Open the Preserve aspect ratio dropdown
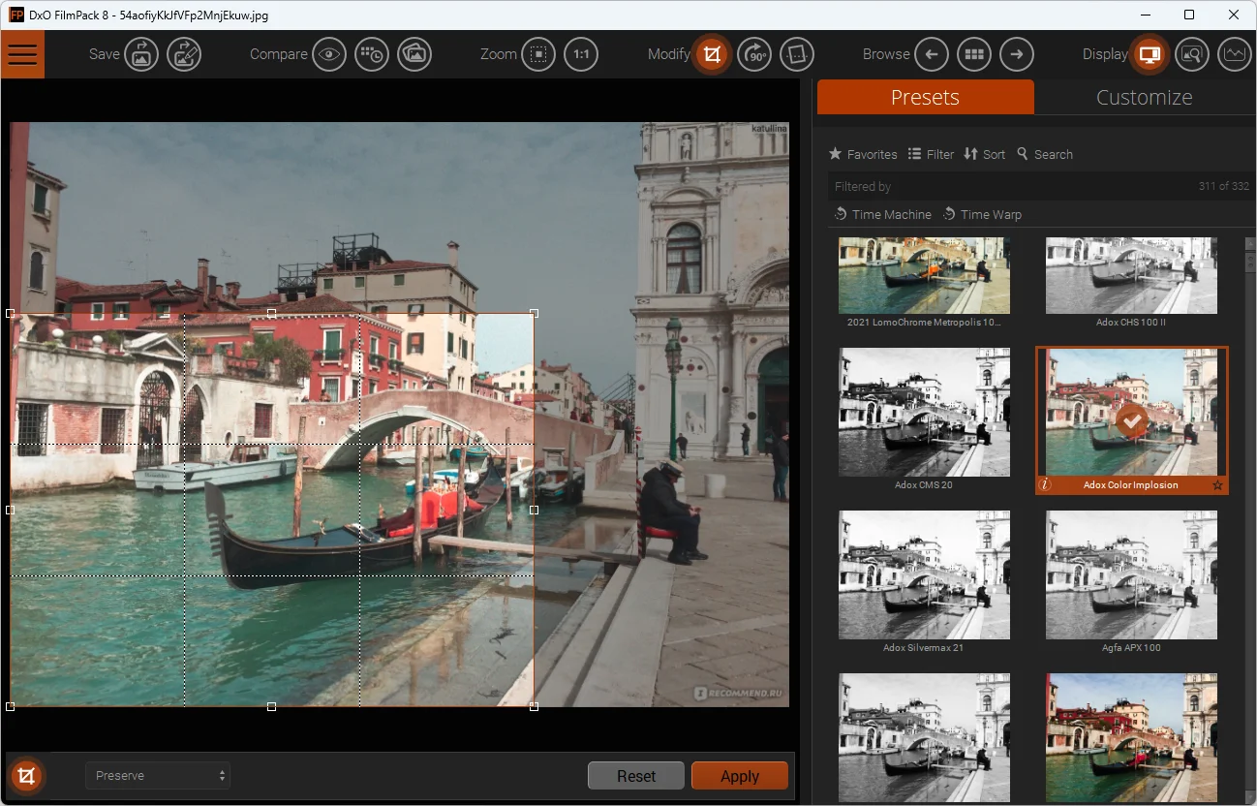 click(x=157, y=776)
